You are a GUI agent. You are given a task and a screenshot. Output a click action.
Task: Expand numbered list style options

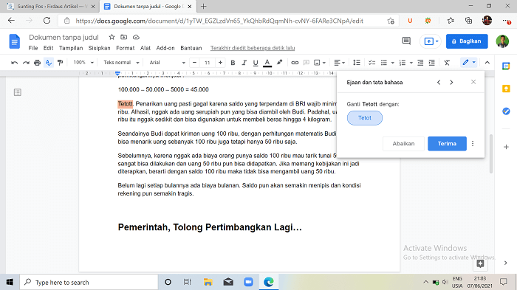point(411,63)
